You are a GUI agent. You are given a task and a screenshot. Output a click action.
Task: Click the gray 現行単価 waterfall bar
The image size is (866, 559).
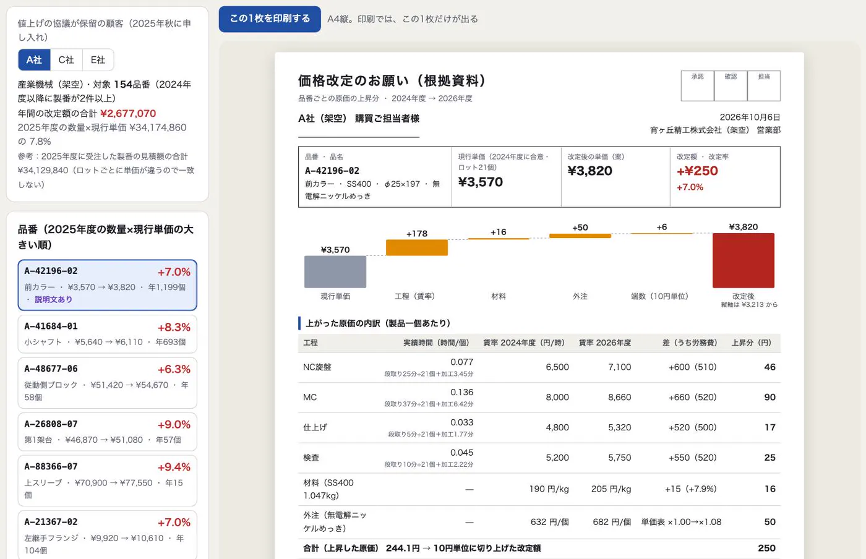335,271
